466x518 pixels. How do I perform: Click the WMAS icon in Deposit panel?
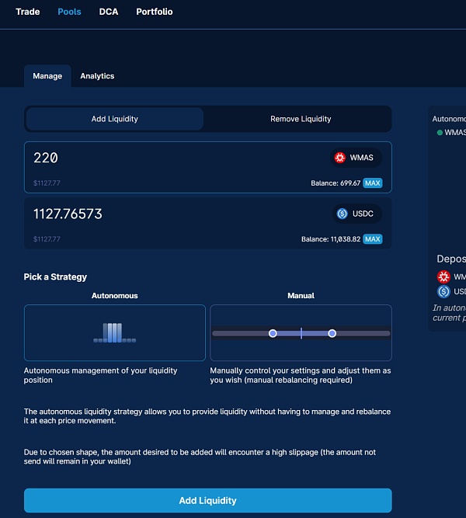443,276
